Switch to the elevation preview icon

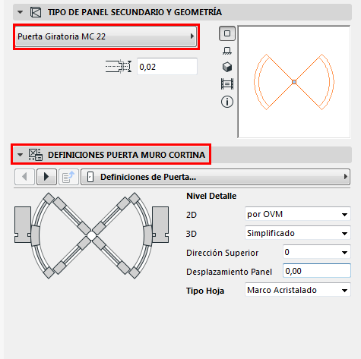click(x=227, y=51)
